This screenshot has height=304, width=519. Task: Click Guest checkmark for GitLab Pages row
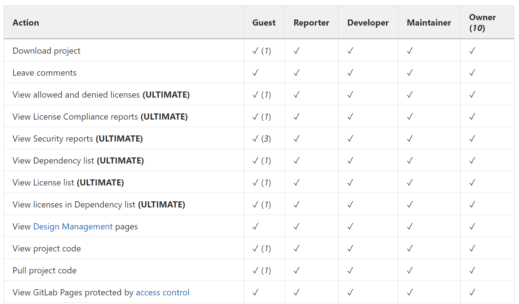pyautogui.click(x=255, y=292)
